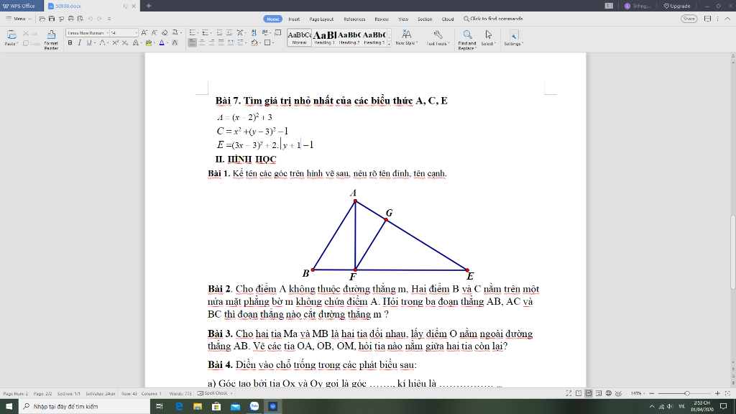Switch to Print Layout view in status bar
736x414 pixels.
click(589, 393)
